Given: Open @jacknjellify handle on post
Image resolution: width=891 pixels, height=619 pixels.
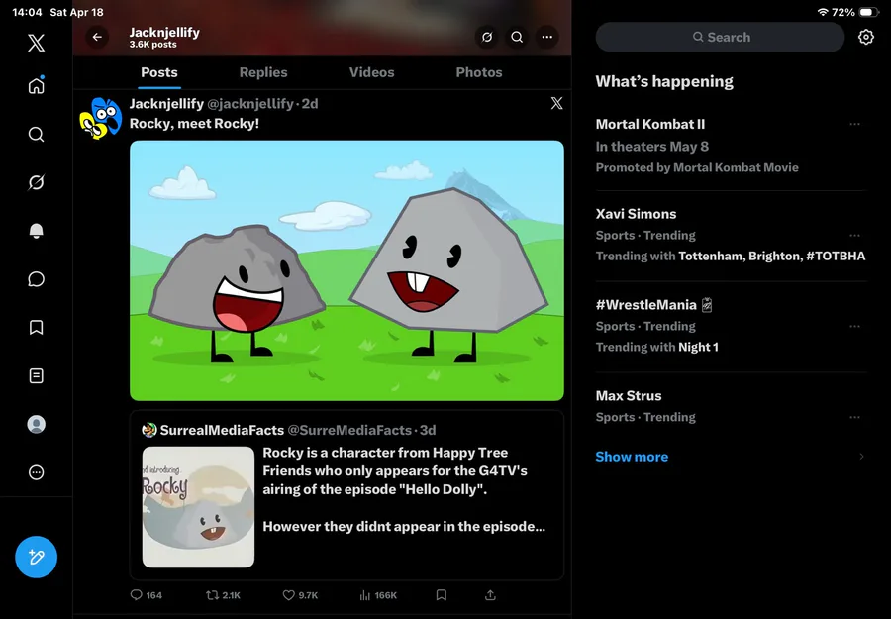Looking at the screenshot, I should 250,103.
